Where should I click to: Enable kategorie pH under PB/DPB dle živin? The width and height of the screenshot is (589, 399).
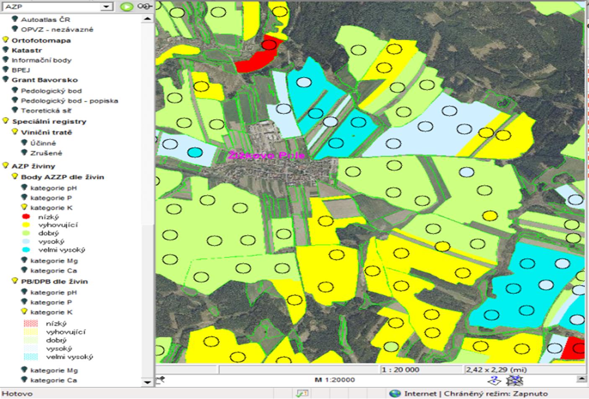[x=24, y=292]
